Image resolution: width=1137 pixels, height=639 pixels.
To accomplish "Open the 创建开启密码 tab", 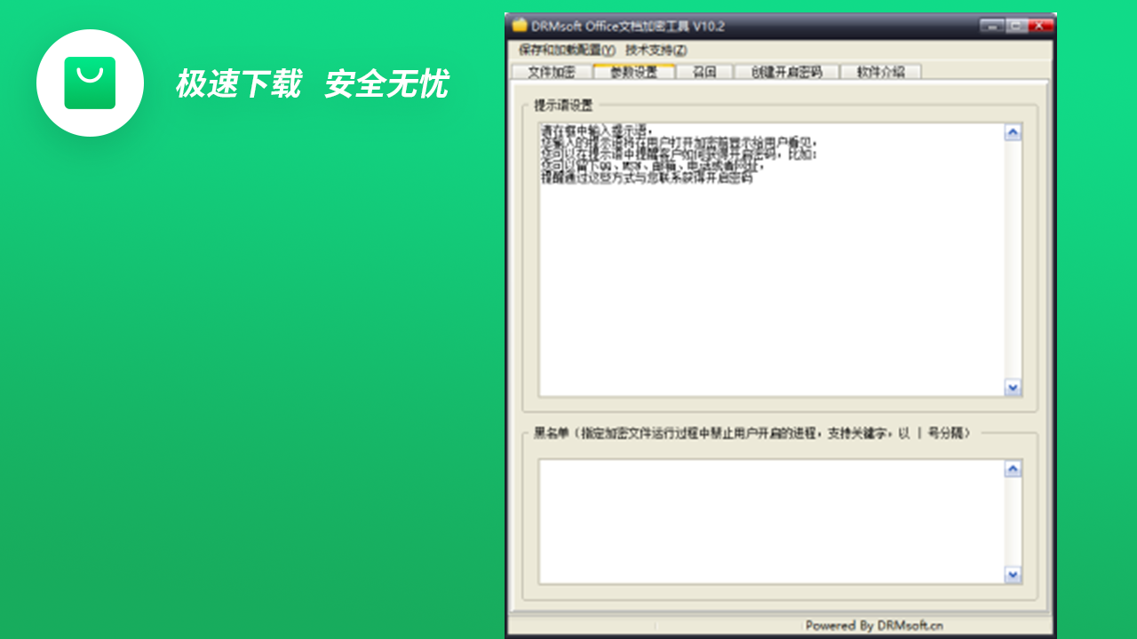I will coord(786,72).
